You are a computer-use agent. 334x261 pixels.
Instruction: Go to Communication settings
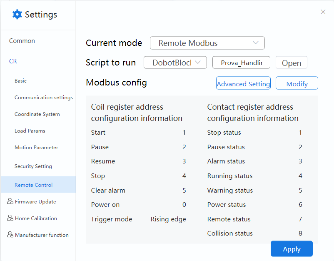coord(43,98)
